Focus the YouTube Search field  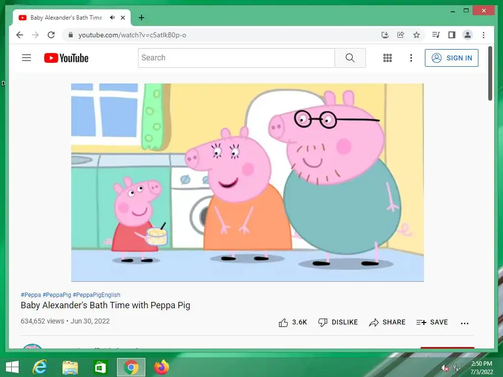(236, 58)
